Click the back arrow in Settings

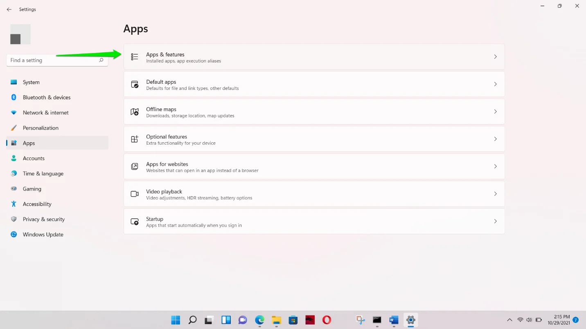[x=9, y=9]
